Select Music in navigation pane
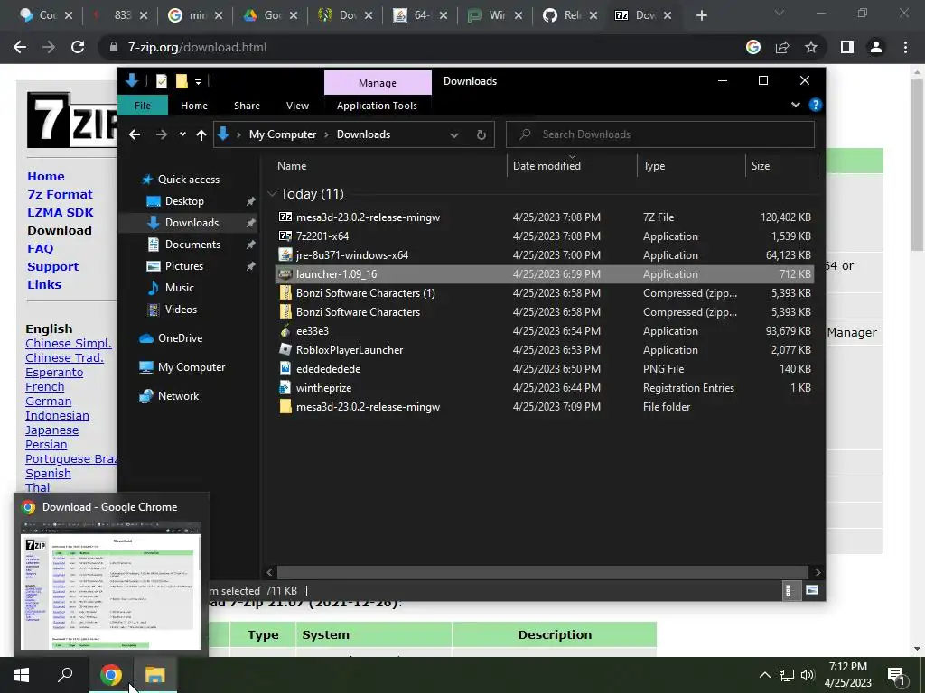925x693 pixels. point(180,288)
